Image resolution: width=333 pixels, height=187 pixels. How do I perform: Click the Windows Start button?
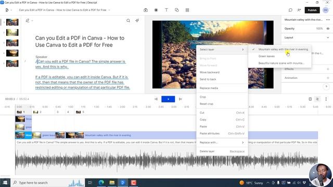(x=5, y=182)
